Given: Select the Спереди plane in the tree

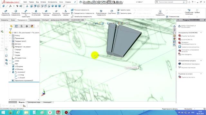Looking at the screenshot, I should click(x=16, y=50).
